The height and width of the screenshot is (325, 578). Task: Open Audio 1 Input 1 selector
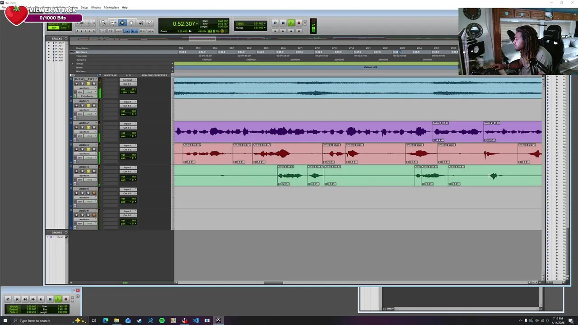[128, 102]
